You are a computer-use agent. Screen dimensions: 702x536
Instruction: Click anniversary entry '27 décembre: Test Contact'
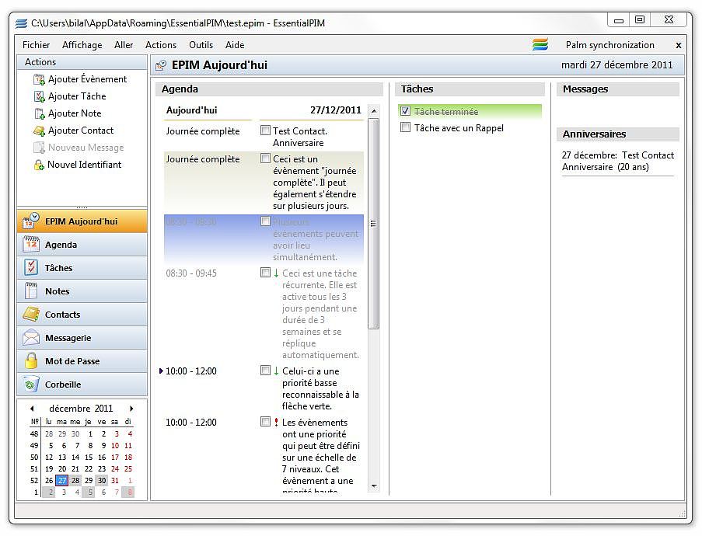618,161
